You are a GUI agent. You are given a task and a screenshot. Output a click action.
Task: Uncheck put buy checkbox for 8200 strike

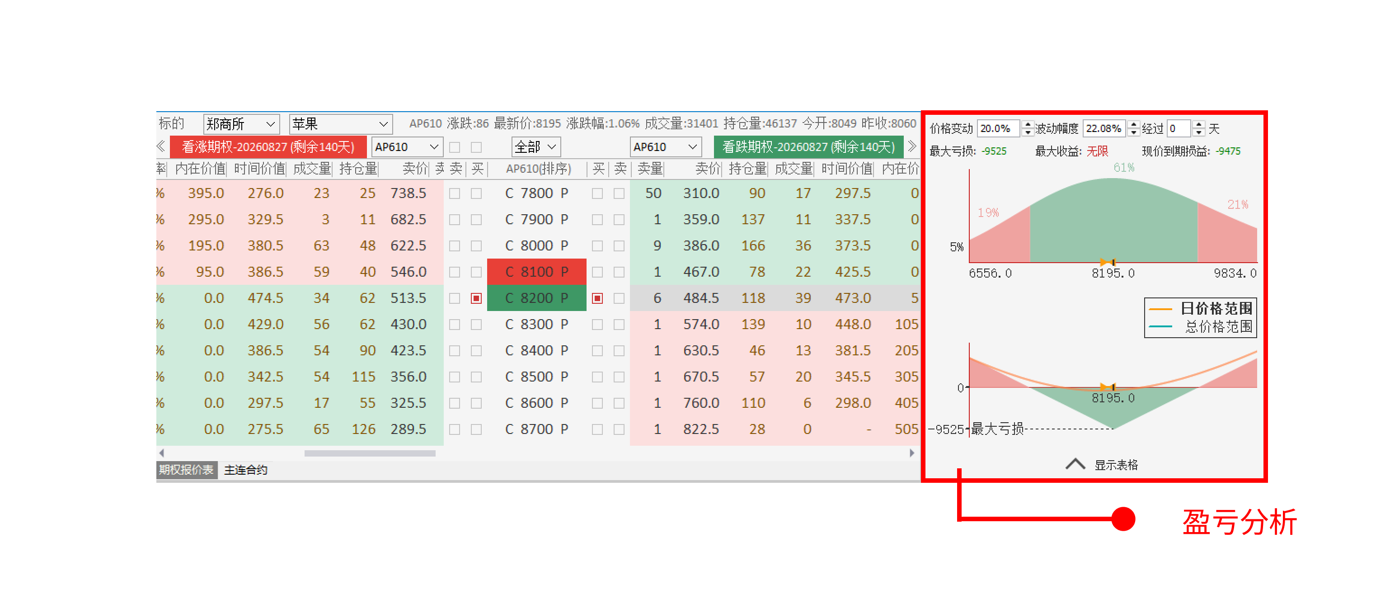[597, 298]
